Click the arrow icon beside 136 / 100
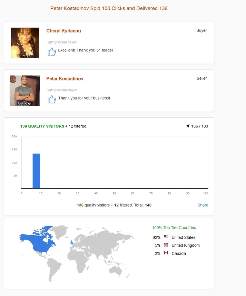 188,126
